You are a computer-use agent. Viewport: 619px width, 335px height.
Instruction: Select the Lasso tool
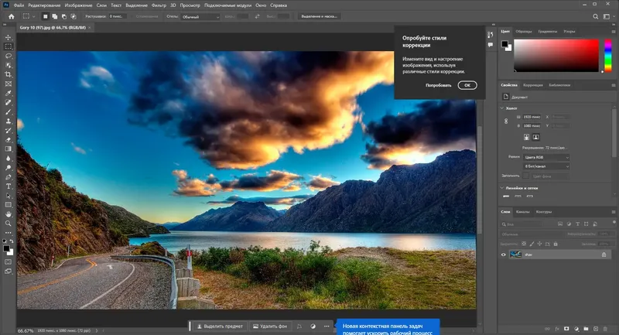(9, 56)
